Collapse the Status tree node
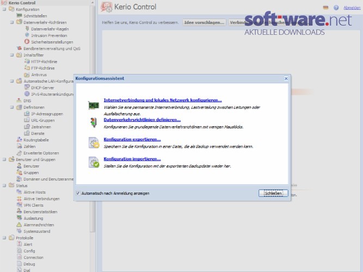 click(4, 186)
